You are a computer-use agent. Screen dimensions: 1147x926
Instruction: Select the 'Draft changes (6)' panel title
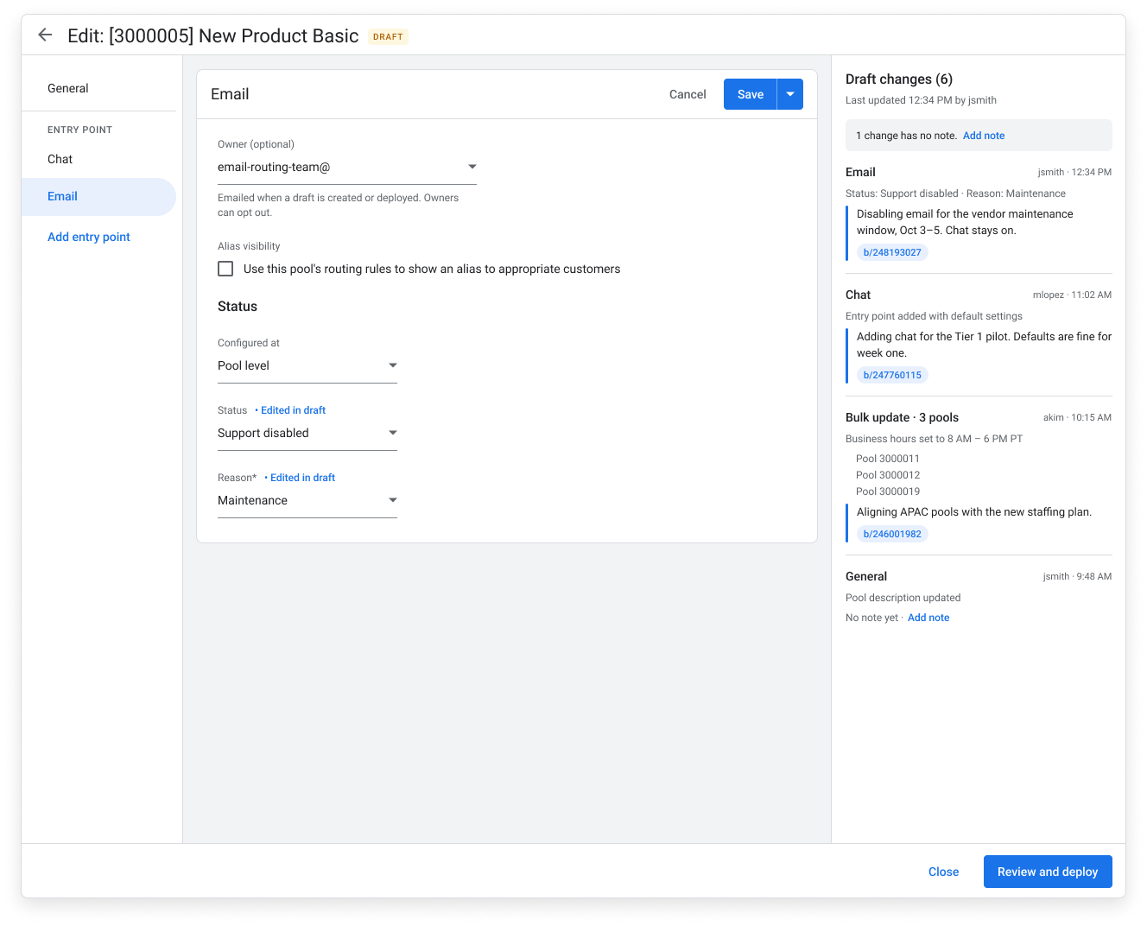[899, 79]
